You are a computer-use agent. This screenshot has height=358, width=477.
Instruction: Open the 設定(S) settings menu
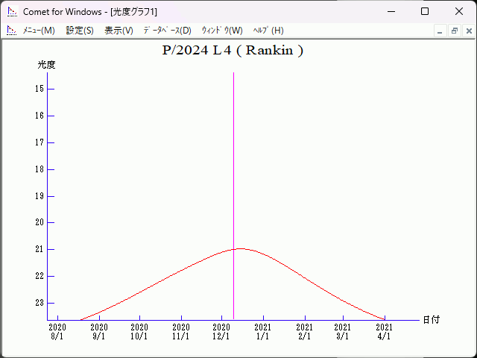(x=80, y=31)
